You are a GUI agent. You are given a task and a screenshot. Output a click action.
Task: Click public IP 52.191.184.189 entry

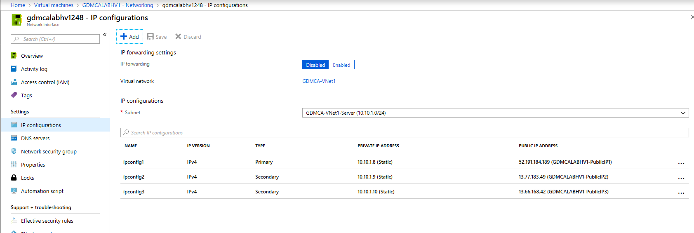[x=565, y=162]
